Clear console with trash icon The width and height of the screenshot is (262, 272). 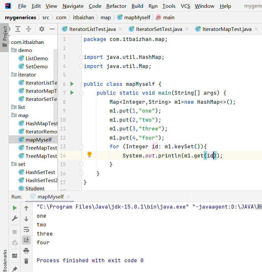click(26, 261)
